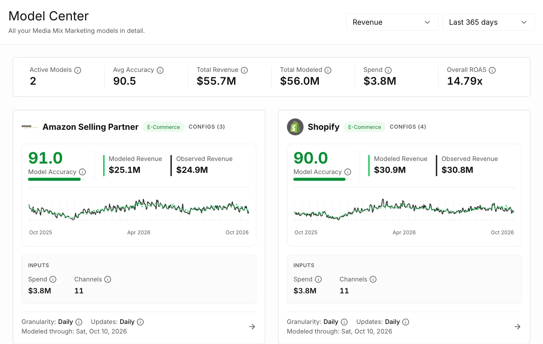
Task: Open Amazon Selling Partner model details arrow
Action: [x=252, y=327]
